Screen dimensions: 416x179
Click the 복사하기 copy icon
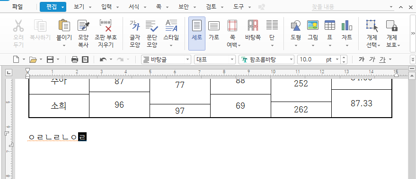click(x=40, y=26)
